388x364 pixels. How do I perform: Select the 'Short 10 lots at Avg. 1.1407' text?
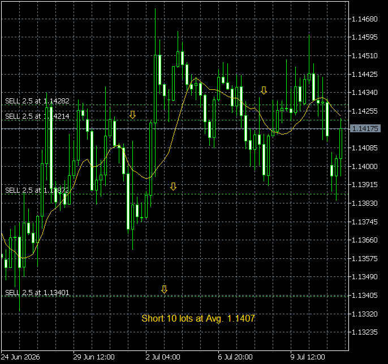point(198,318)
